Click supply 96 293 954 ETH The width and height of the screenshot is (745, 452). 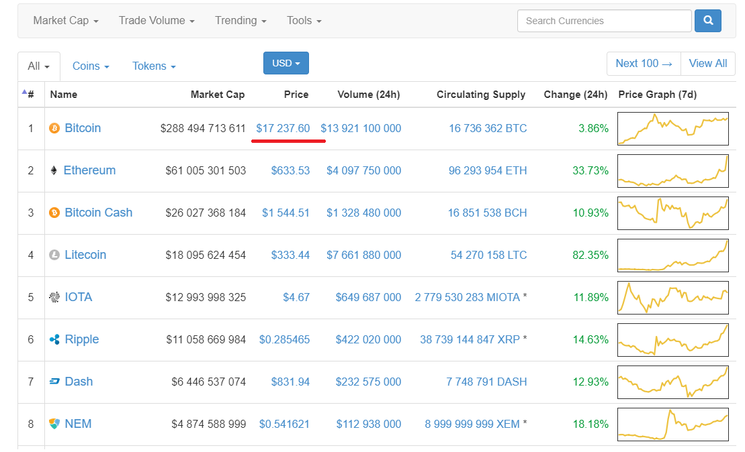point(488,171)
